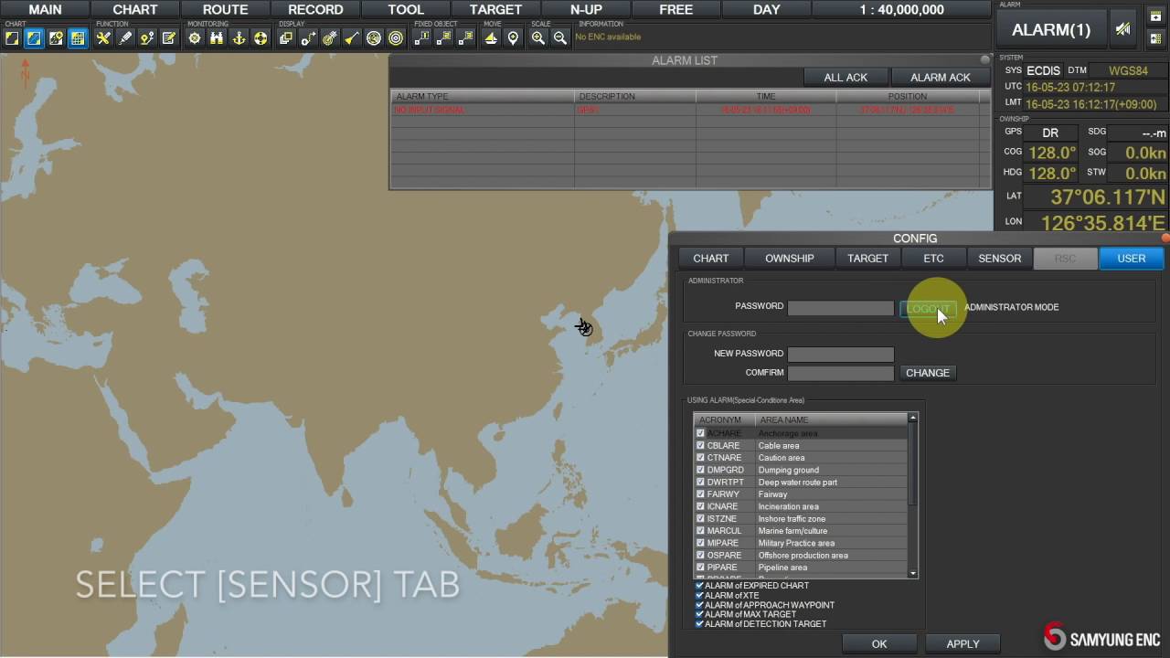1170x658 pixels.
Task: Select fixed object 1 icon
Action: click(421, 38)
